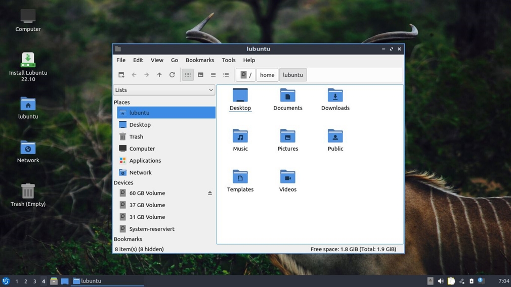The image size is (511, 287).
Task: Select the Videos folder icon
Action: (x=288, y=181)
